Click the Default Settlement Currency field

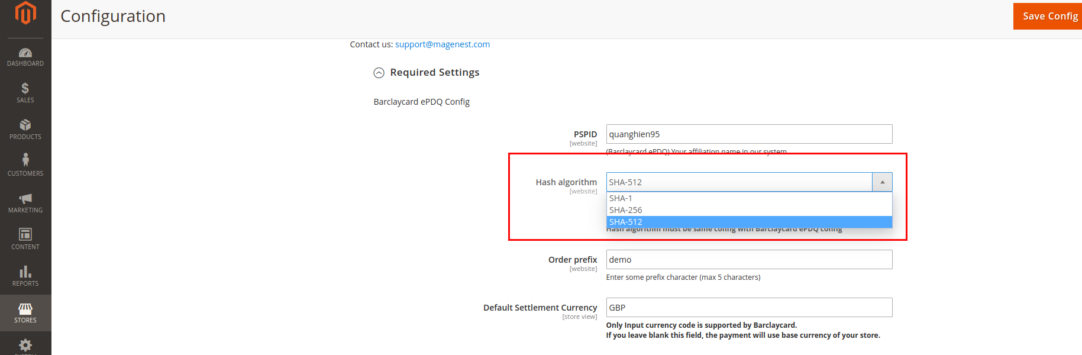coord(748,308)
